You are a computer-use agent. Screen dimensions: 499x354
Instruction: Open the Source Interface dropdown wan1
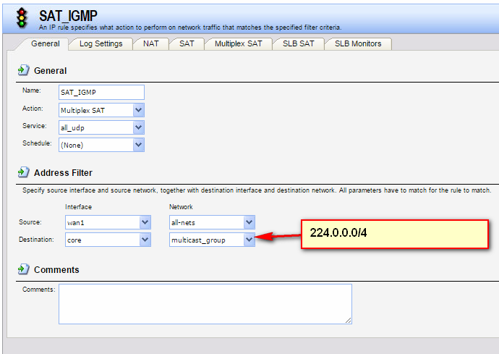tap(108, 222)
